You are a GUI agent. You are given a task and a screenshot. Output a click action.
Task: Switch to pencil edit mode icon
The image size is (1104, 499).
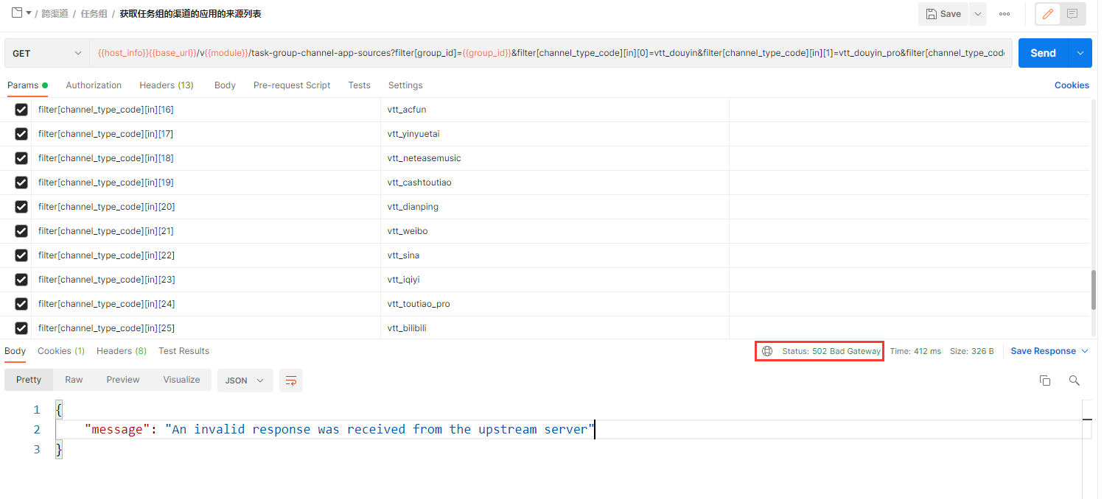click(x=1048, y=14)
